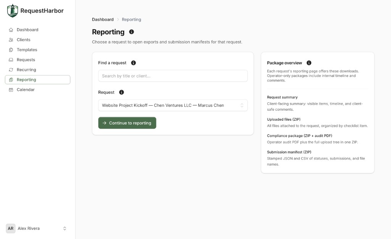Click 'Client-facing summary' description text
391x239 pixels.
coord(315,107)
